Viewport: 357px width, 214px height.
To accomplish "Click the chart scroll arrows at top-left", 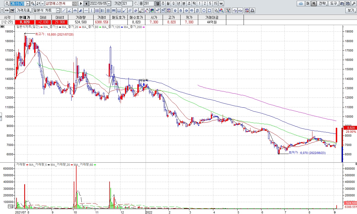I will (2, 27).
